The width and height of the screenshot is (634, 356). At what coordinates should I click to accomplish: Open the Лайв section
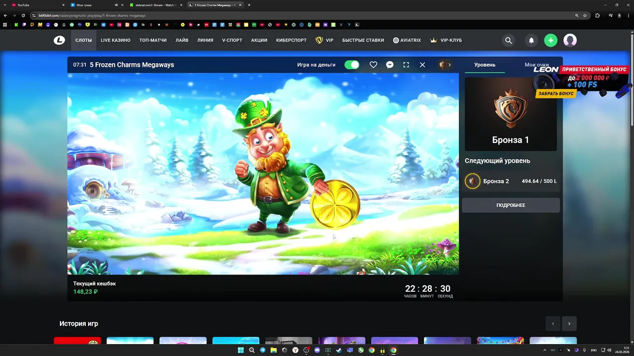[182, 40]
